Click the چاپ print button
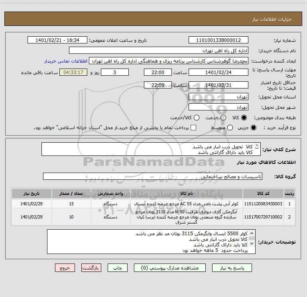This screenshot has width=307, height=297. pos(118,268)
